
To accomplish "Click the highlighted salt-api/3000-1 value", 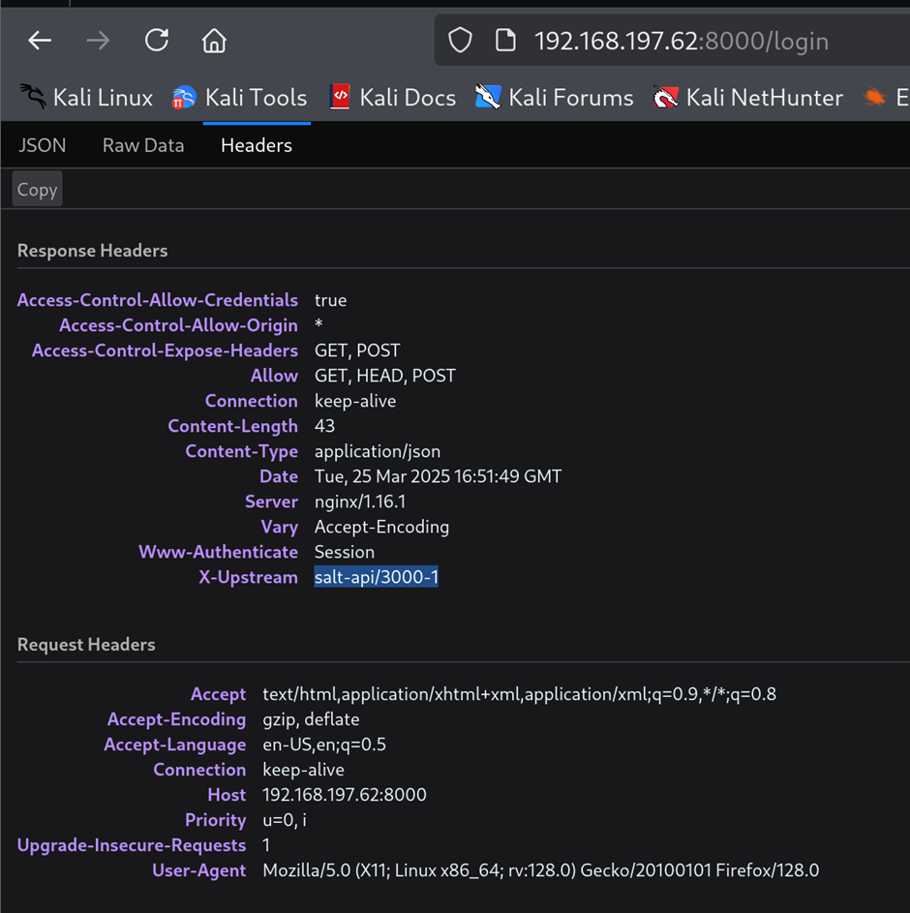I will (377, 577).
